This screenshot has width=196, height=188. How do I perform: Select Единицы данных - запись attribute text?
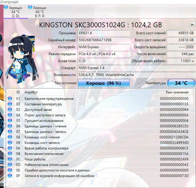[x=45, y=132]
